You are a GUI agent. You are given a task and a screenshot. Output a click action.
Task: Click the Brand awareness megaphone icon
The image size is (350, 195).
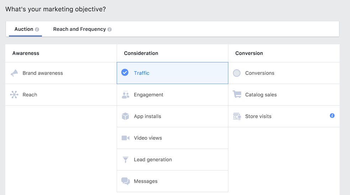point(14,73)
